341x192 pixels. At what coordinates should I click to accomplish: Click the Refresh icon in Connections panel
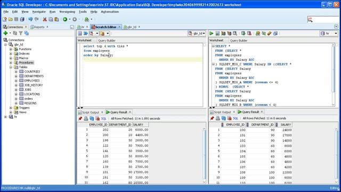point(15,33)
